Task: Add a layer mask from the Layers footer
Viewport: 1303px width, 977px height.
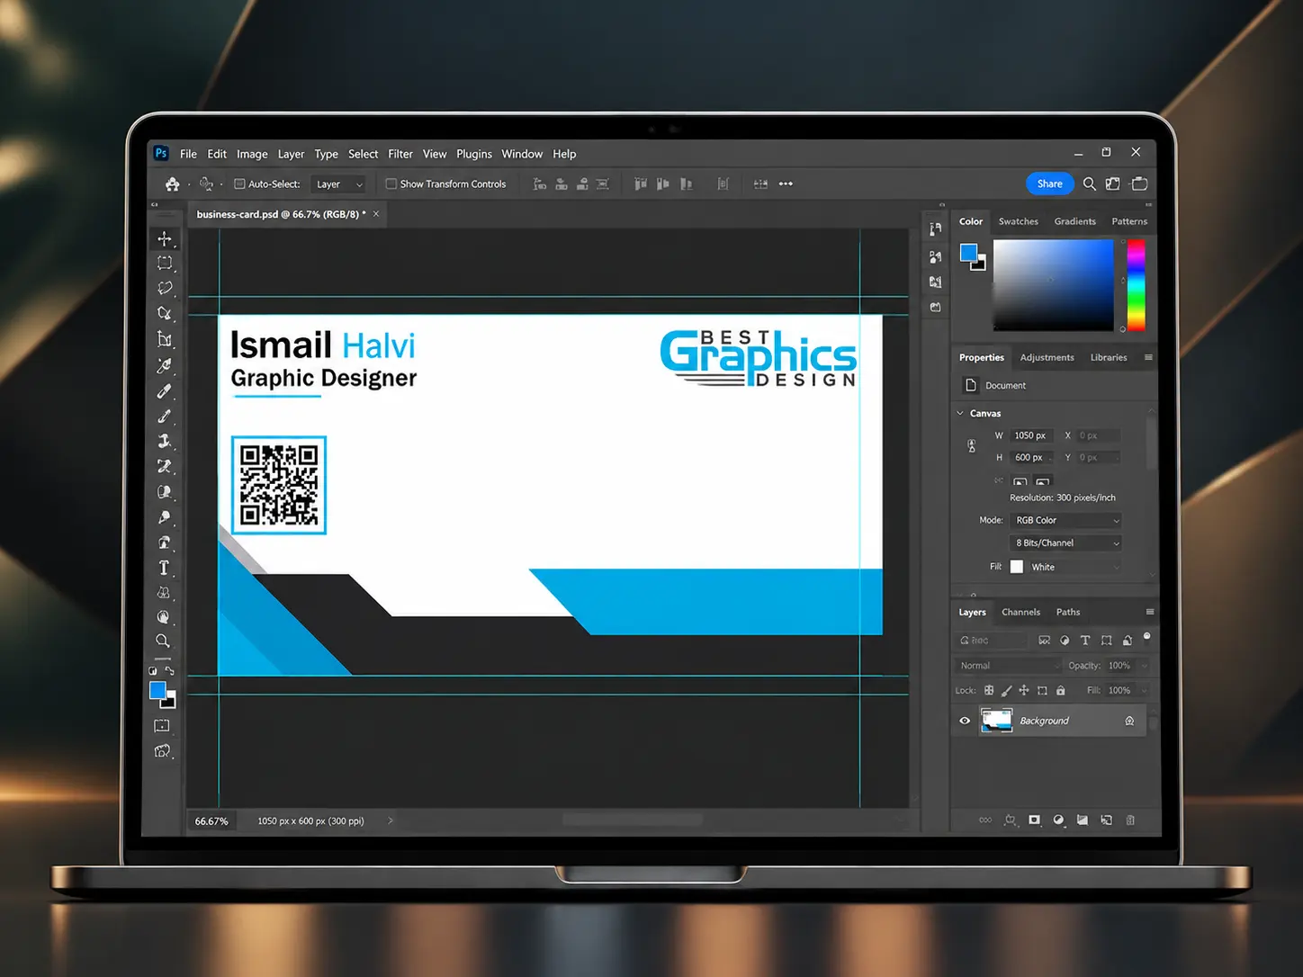Action: [1034, 820]
